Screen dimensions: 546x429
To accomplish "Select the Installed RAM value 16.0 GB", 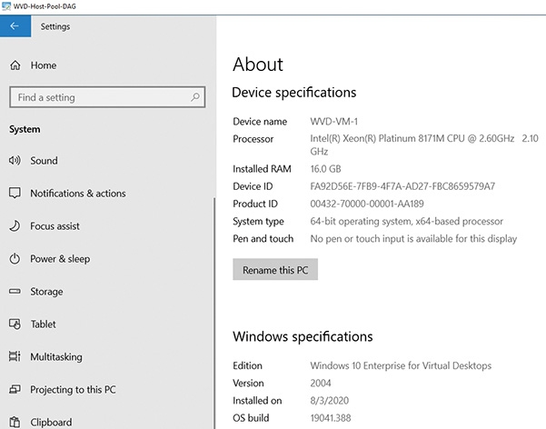I will [325, 169].
